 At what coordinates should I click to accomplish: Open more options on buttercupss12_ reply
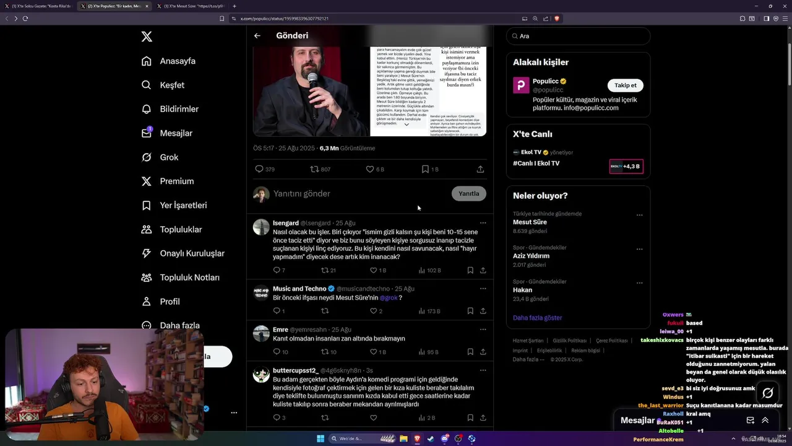tap(483, 370)
